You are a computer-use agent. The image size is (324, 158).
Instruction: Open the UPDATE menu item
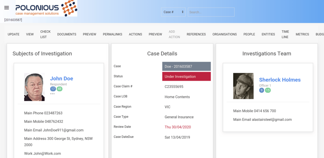tap(14, 34)
